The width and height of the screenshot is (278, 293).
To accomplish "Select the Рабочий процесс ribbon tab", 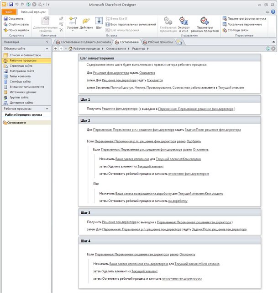I will pos(33,12).
